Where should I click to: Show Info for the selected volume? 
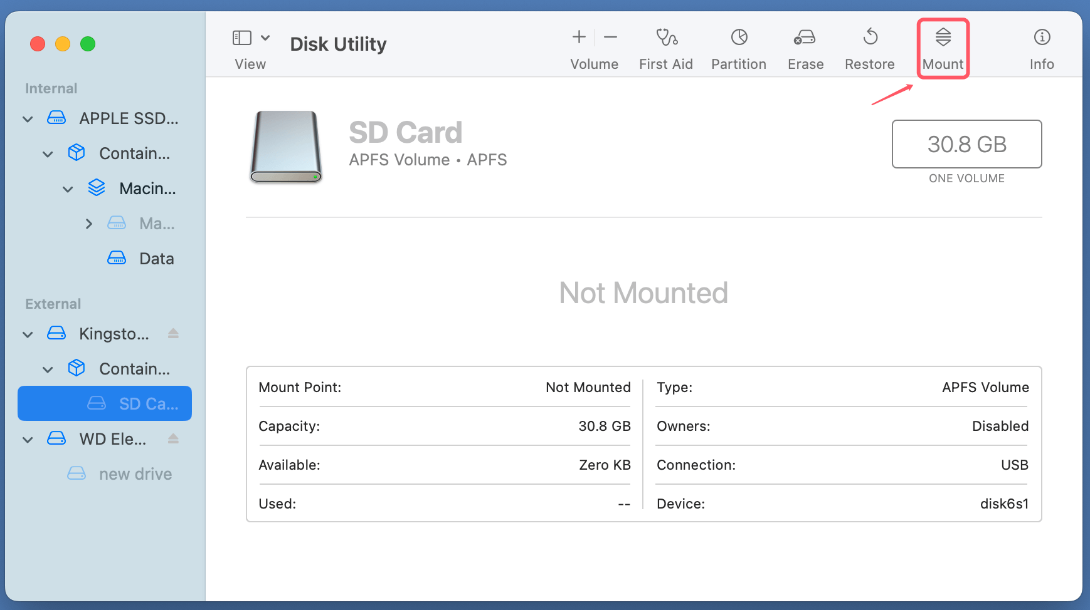[1041, 47]
